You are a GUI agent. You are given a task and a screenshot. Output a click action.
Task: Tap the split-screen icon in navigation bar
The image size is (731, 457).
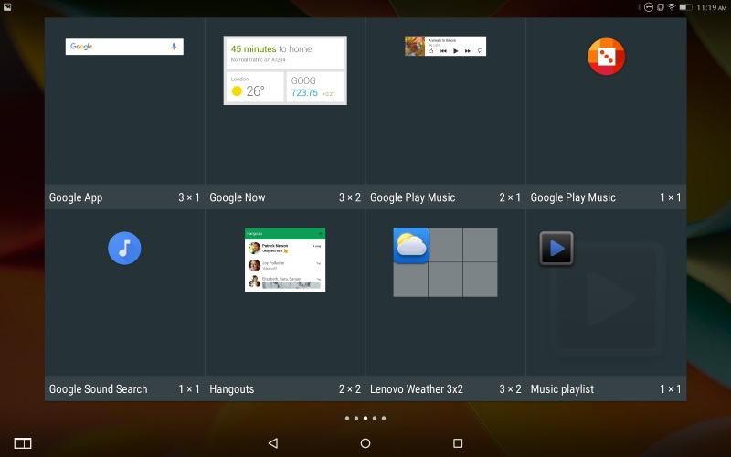pyautogui.click(x=23, y=443)
